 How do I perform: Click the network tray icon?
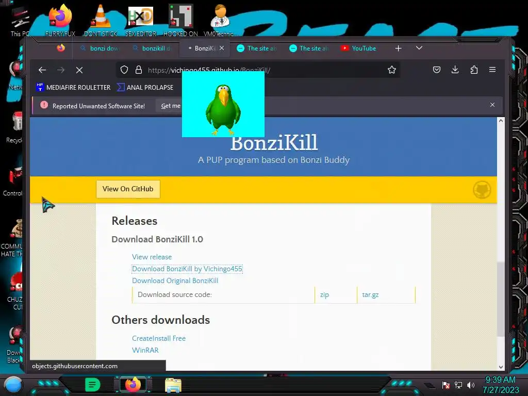pos(458,385)
